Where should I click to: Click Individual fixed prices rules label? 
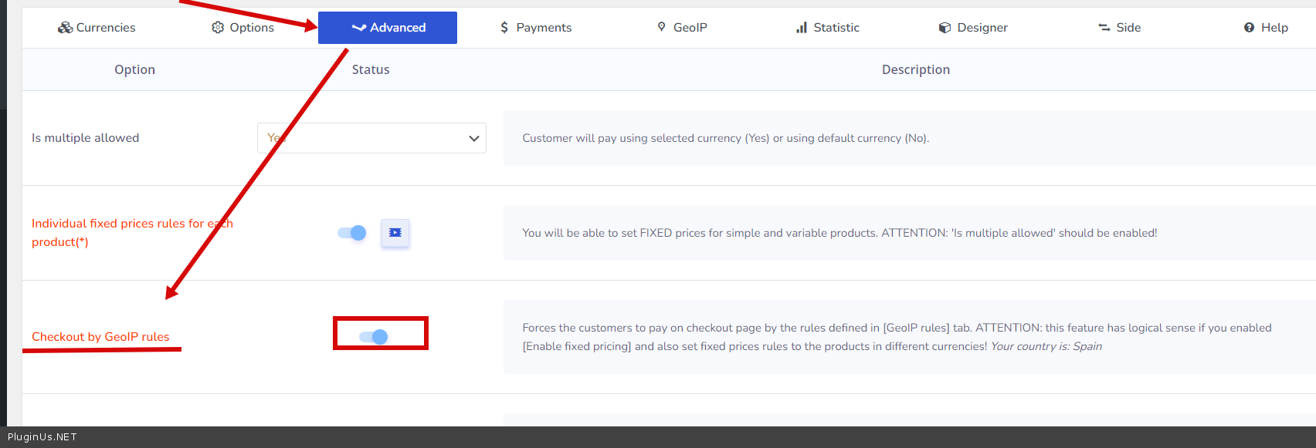point(131,232)
